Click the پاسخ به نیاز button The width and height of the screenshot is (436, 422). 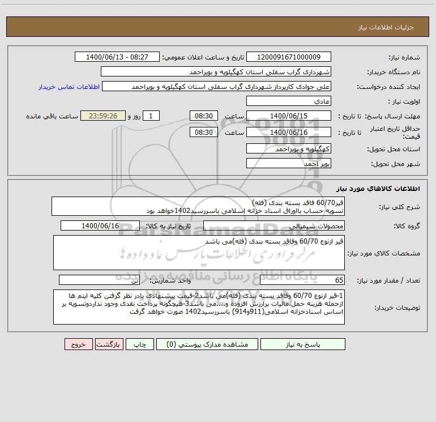pos(303,344)
